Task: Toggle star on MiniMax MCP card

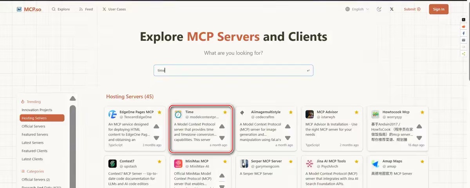Action: pos(225,161)
